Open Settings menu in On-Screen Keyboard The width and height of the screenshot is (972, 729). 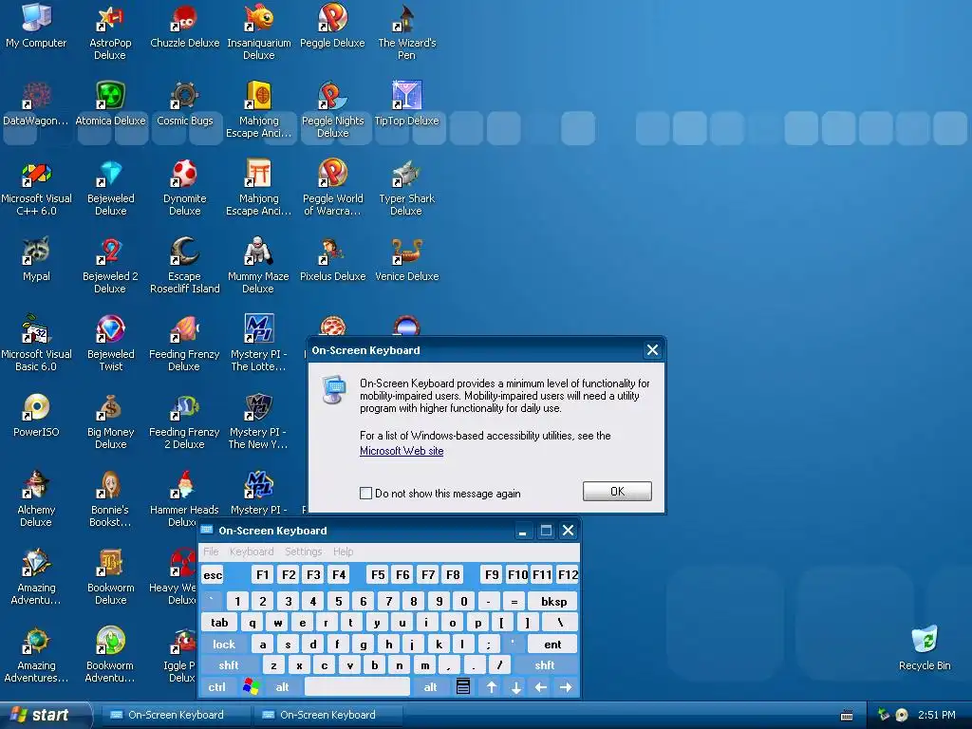[x=303, y=551]
